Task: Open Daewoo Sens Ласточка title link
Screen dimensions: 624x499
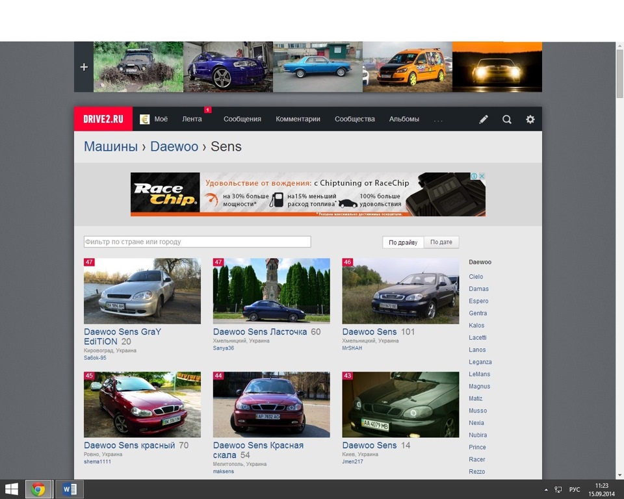Action: pos(260,331)
